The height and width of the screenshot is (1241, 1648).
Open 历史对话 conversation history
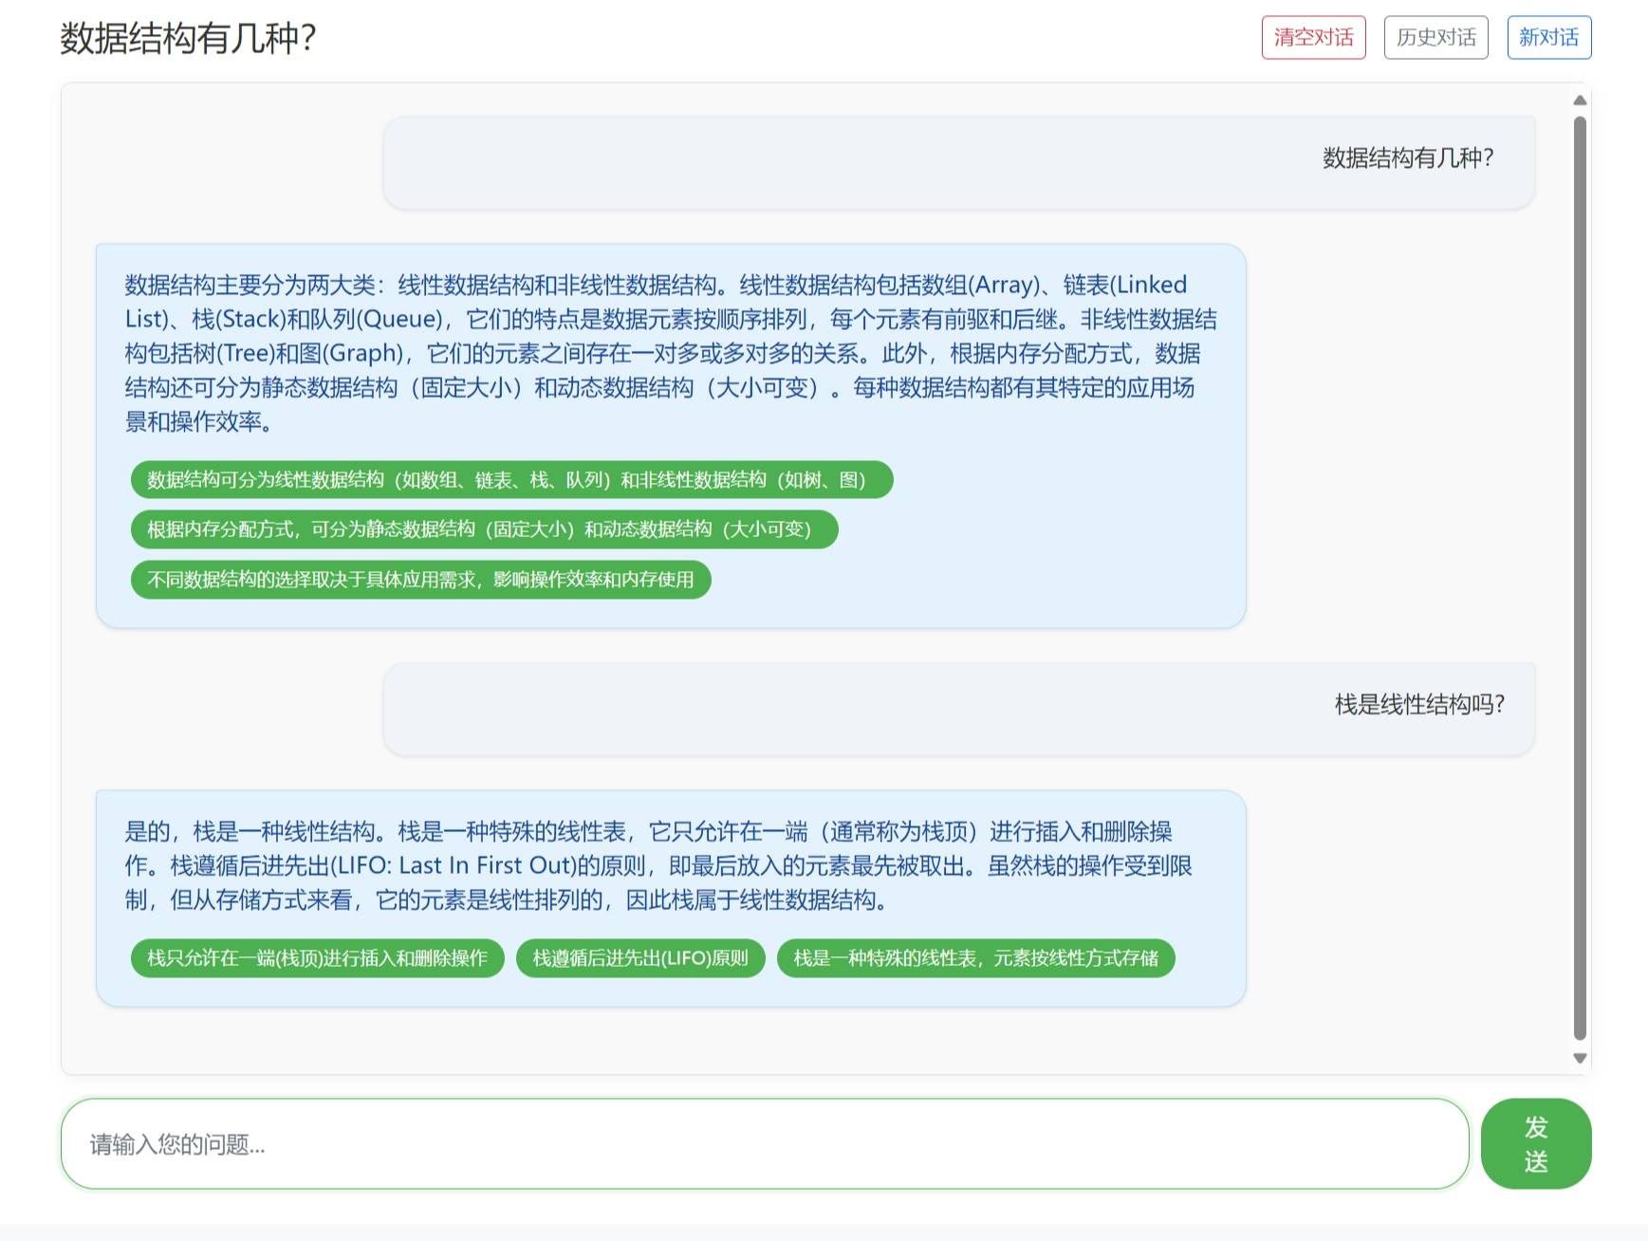pos(1435,38)
